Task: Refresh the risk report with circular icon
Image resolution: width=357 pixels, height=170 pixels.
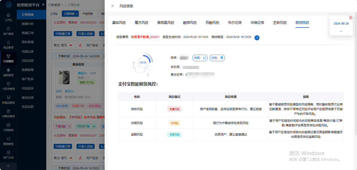Action: [257, 38]
